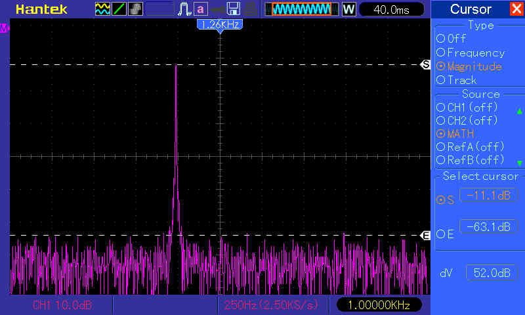Click the yellow waveform channel icon
525x315 pixels.
click(102, 9)
